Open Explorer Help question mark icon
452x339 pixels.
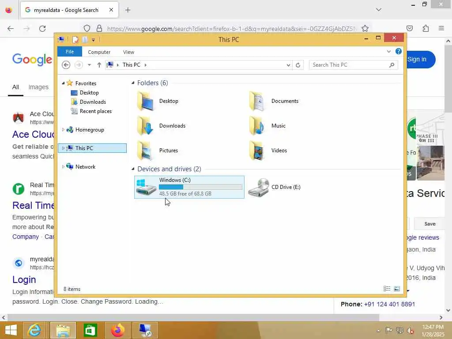399,51
